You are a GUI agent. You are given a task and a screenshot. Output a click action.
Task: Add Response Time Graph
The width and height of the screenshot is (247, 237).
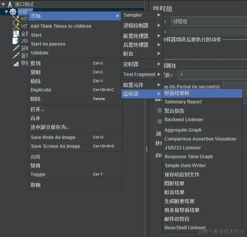(x=202, y=157)
